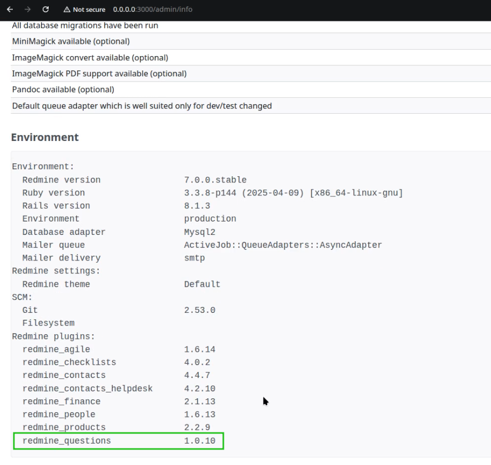Select the Git version 2.53.0
491x465 pixels.
click(x=199, y=310)
